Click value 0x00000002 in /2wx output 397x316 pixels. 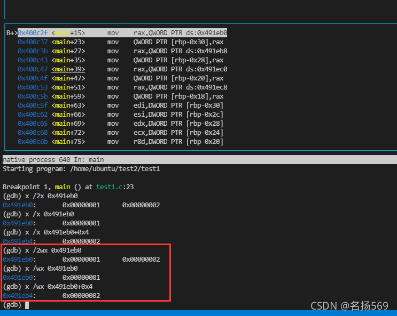(x=141, y=260)
